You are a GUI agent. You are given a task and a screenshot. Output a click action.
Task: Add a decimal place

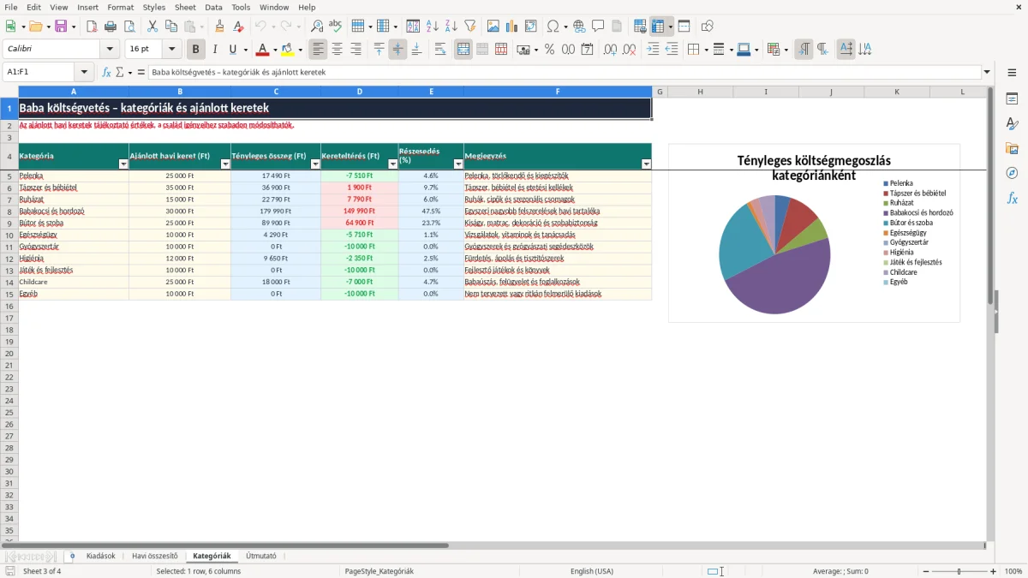pyautogui.click(x=610, y=50)
